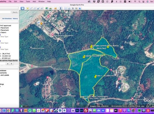Image resolution: width=154 pixels, height=114 pixels.
Task: Click the 'Villa Angel las terrenas' map label
Action: [63, 69]
